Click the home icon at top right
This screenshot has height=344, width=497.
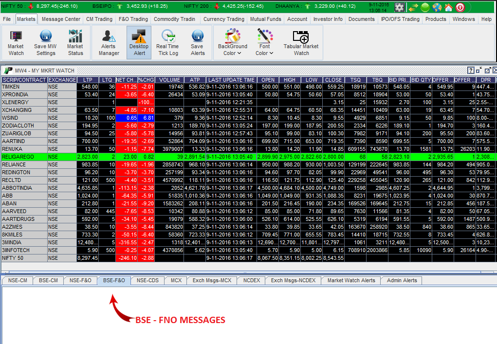click(x=448, y=7)
